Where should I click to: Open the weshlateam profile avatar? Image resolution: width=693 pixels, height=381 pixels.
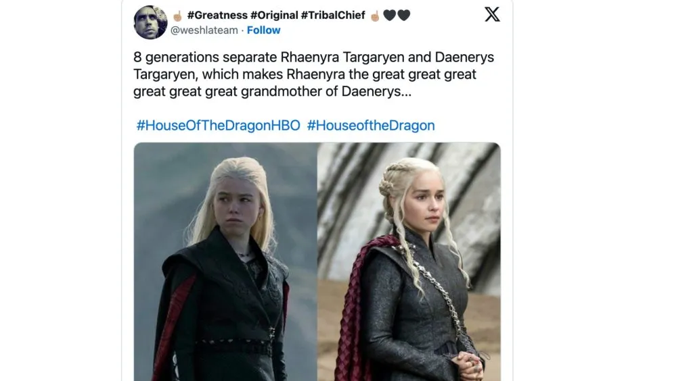coord(150,22)
